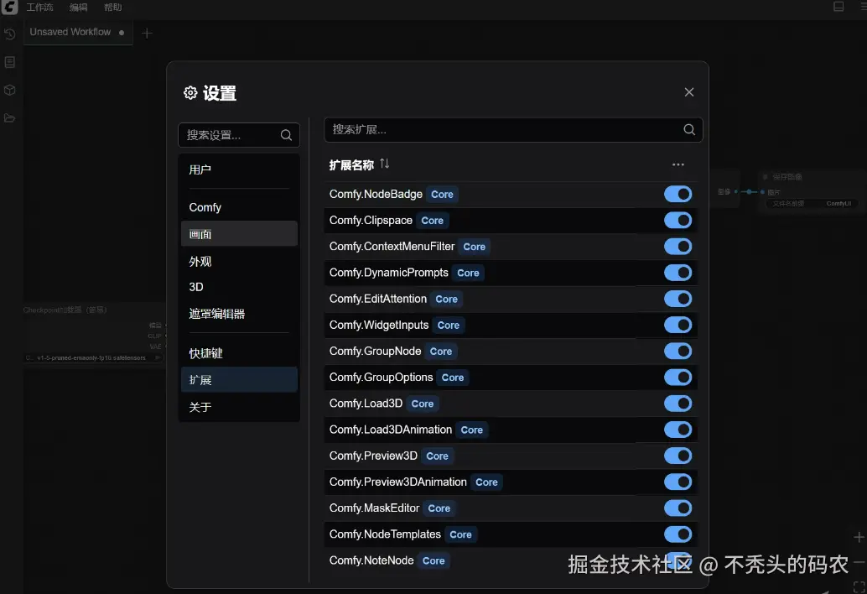
Task: Select the 扩展 settings category
Action: (239, 380)
